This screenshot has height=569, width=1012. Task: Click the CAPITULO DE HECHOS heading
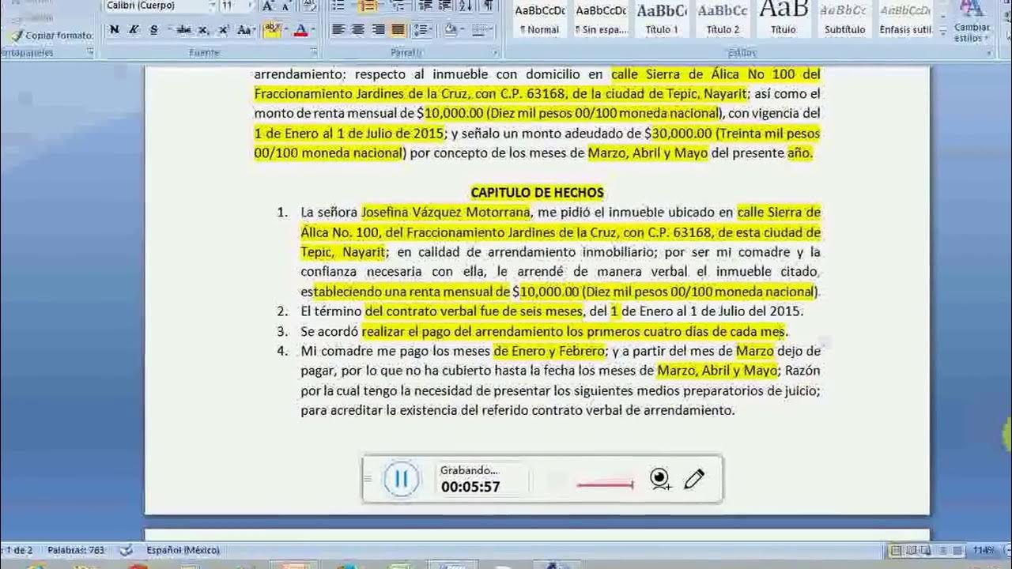click(x=537, y=192)
